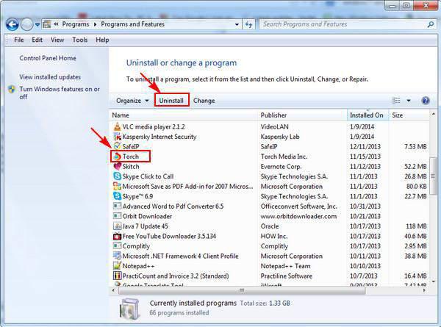Click the refresh button beside address bar
Screen dimensions: 441x327
(x=248, y=25)
